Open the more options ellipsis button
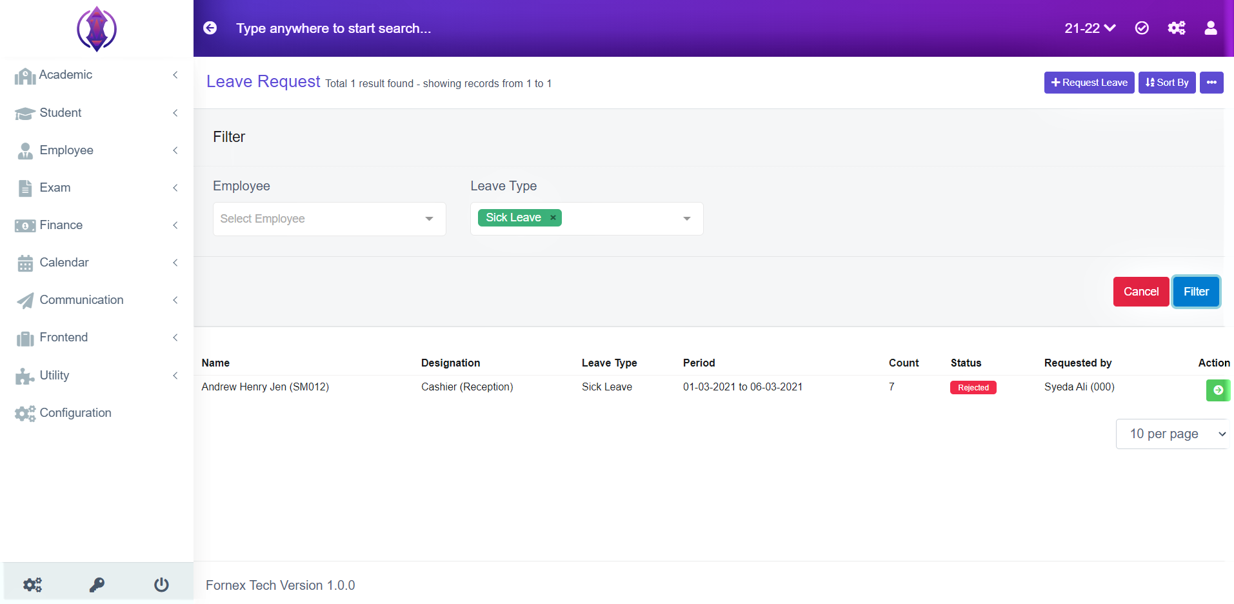 1211,83
